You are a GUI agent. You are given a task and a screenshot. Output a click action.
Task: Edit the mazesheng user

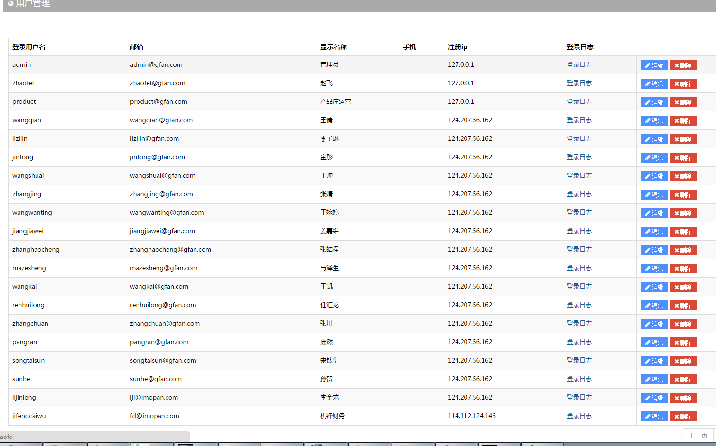(654, 269)
